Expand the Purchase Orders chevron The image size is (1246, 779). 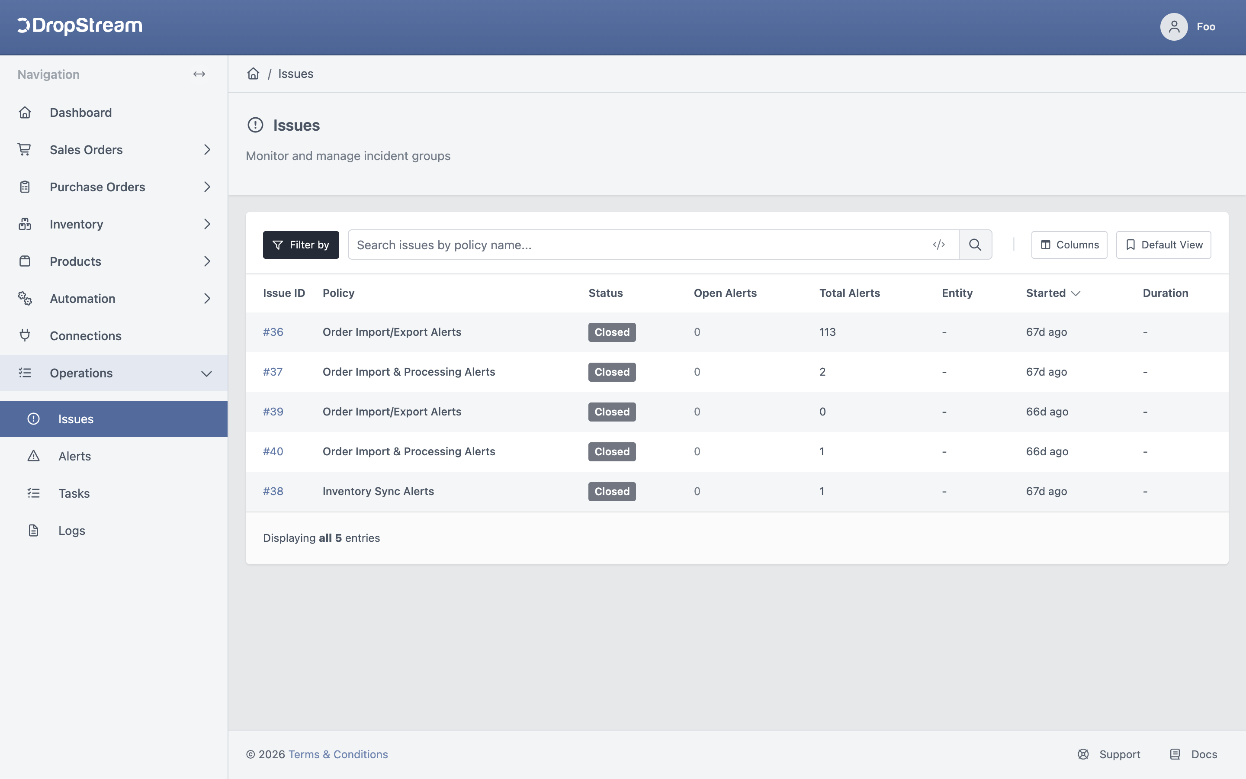[207, 187]
